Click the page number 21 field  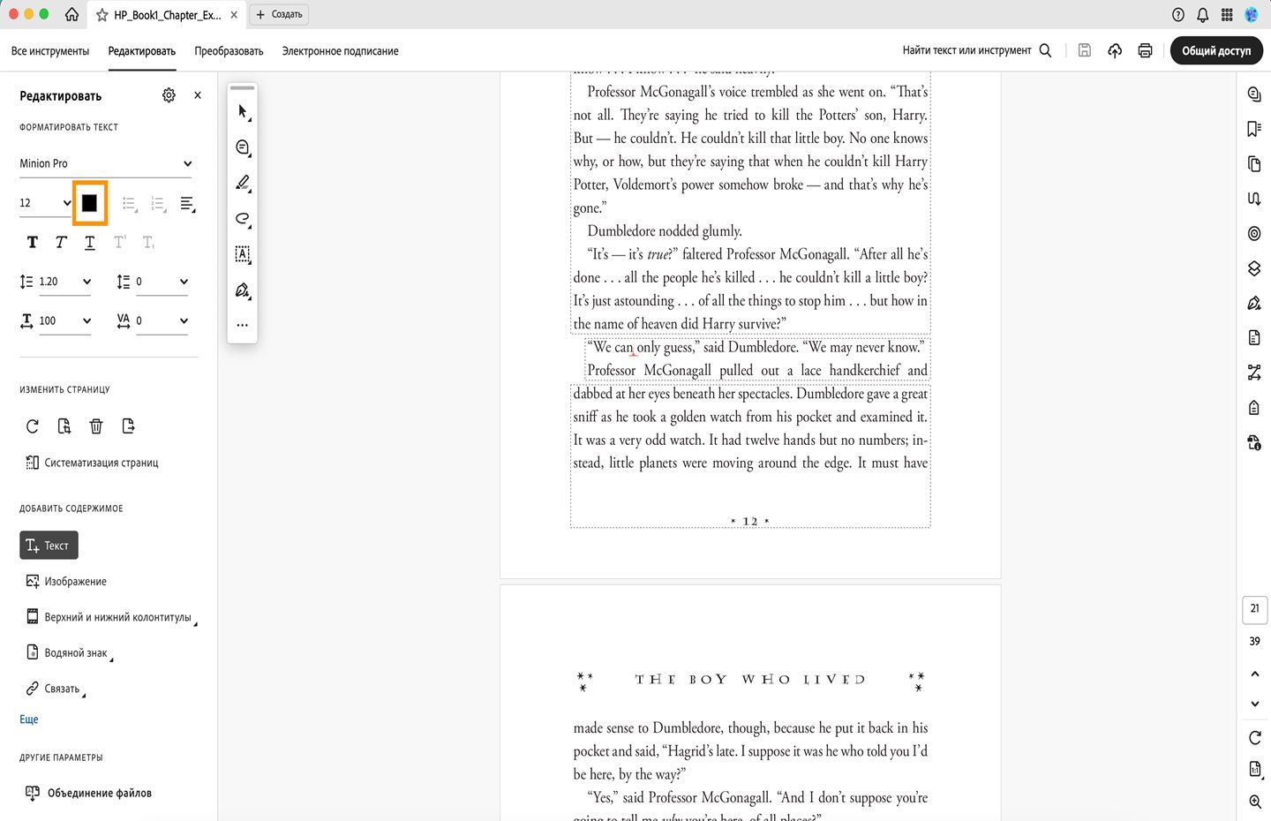click(x=1255, y=609)
